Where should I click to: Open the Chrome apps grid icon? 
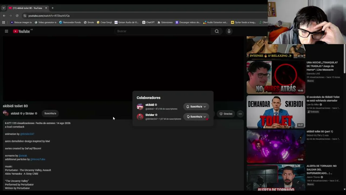coord(4,22)
